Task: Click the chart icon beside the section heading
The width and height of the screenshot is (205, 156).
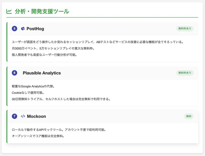Action: 9,11
